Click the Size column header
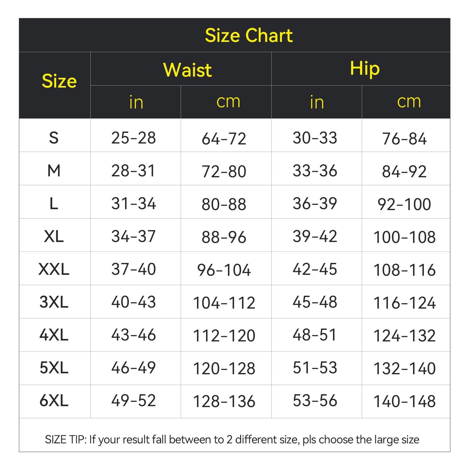The width and height of the screenshot is (469, 469). (59, 81)
